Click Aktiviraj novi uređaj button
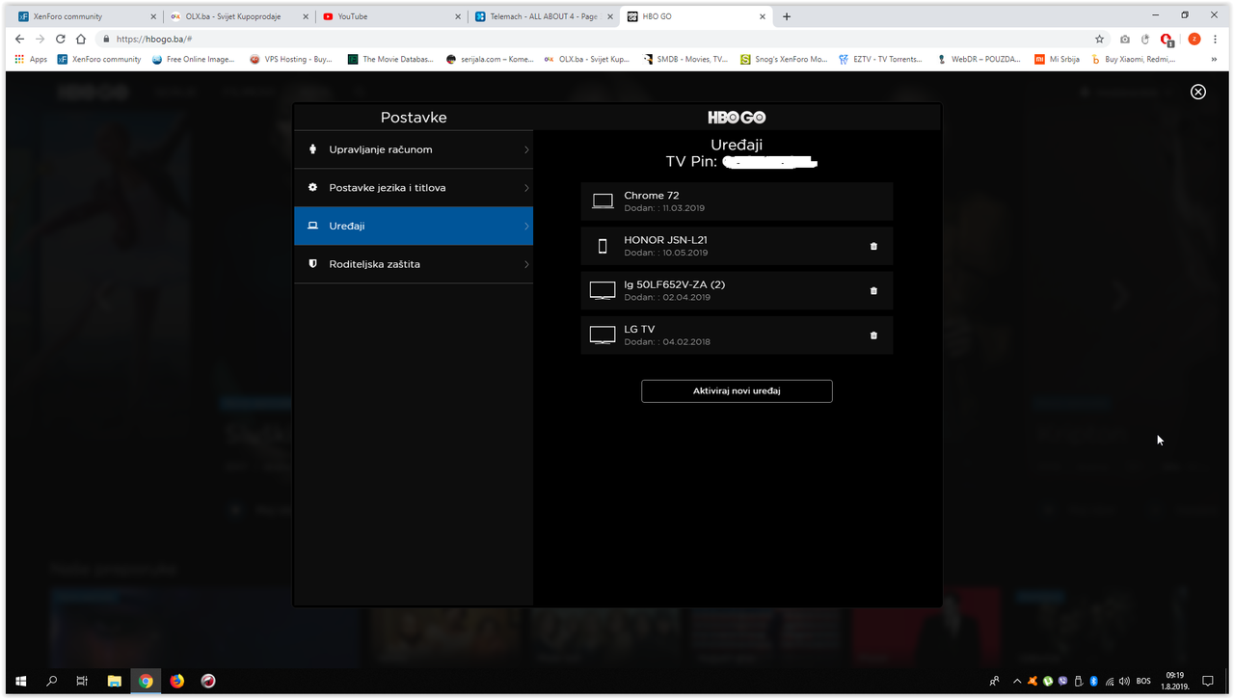 coord(737,390)
